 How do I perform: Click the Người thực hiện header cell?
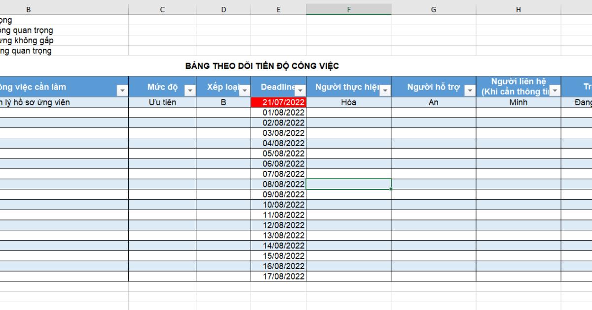click(x=349, y=87)
